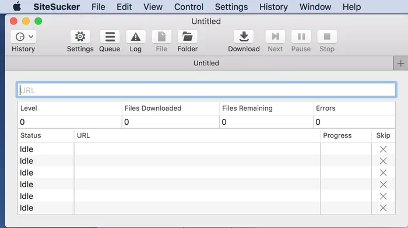Show the Queue list icon

pyautogui.click(x=110, y=37)
